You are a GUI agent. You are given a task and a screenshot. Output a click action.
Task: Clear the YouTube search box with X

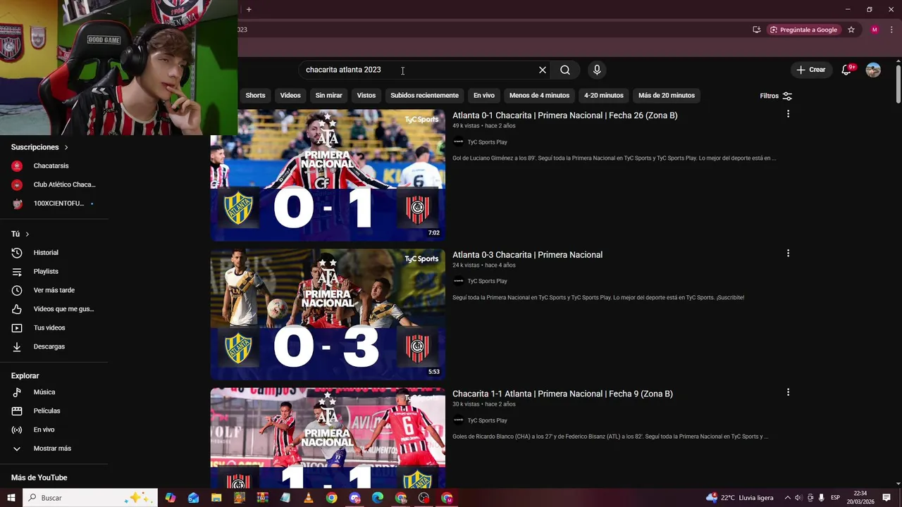click(543, 70)
